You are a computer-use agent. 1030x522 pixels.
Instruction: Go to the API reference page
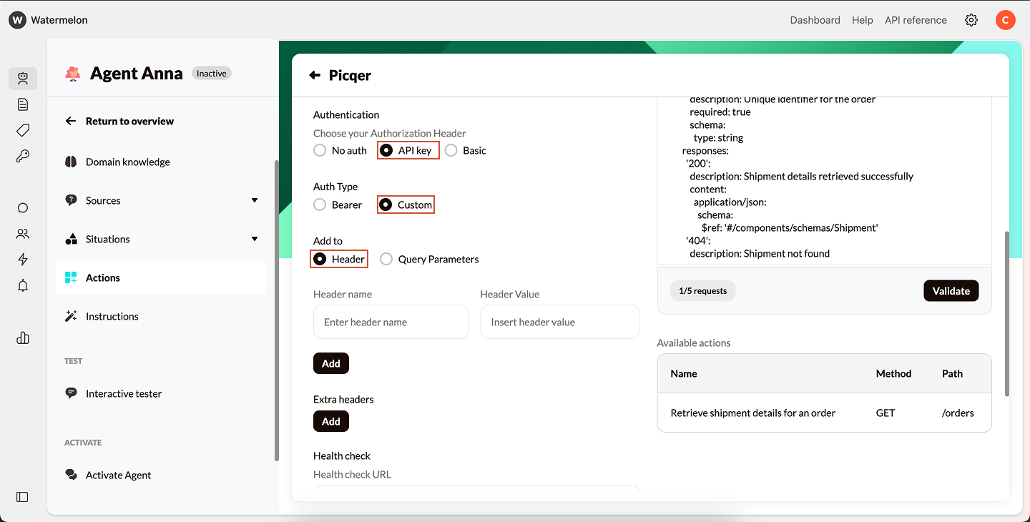(916, 20)
